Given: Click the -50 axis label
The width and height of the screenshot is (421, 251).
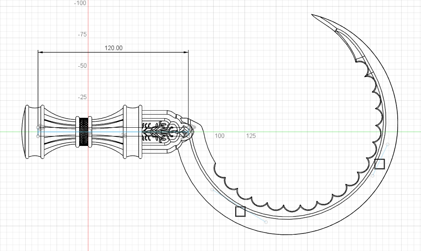Looking at the screenshot, I should tap(82, 66).
